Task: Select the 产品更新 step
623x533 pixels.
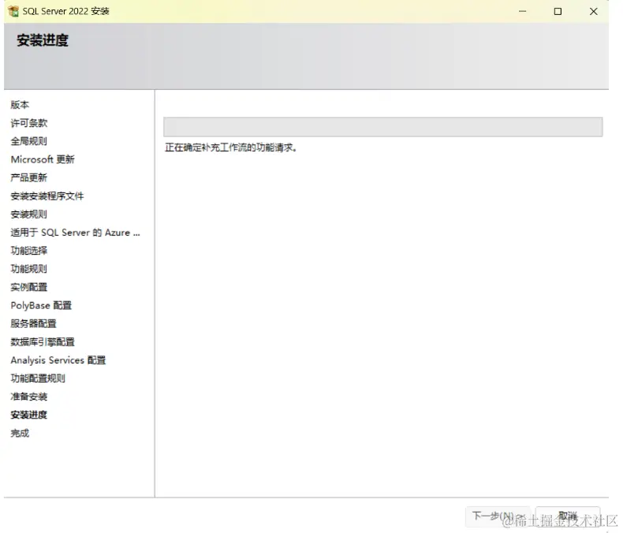Action: pos(29,177)
